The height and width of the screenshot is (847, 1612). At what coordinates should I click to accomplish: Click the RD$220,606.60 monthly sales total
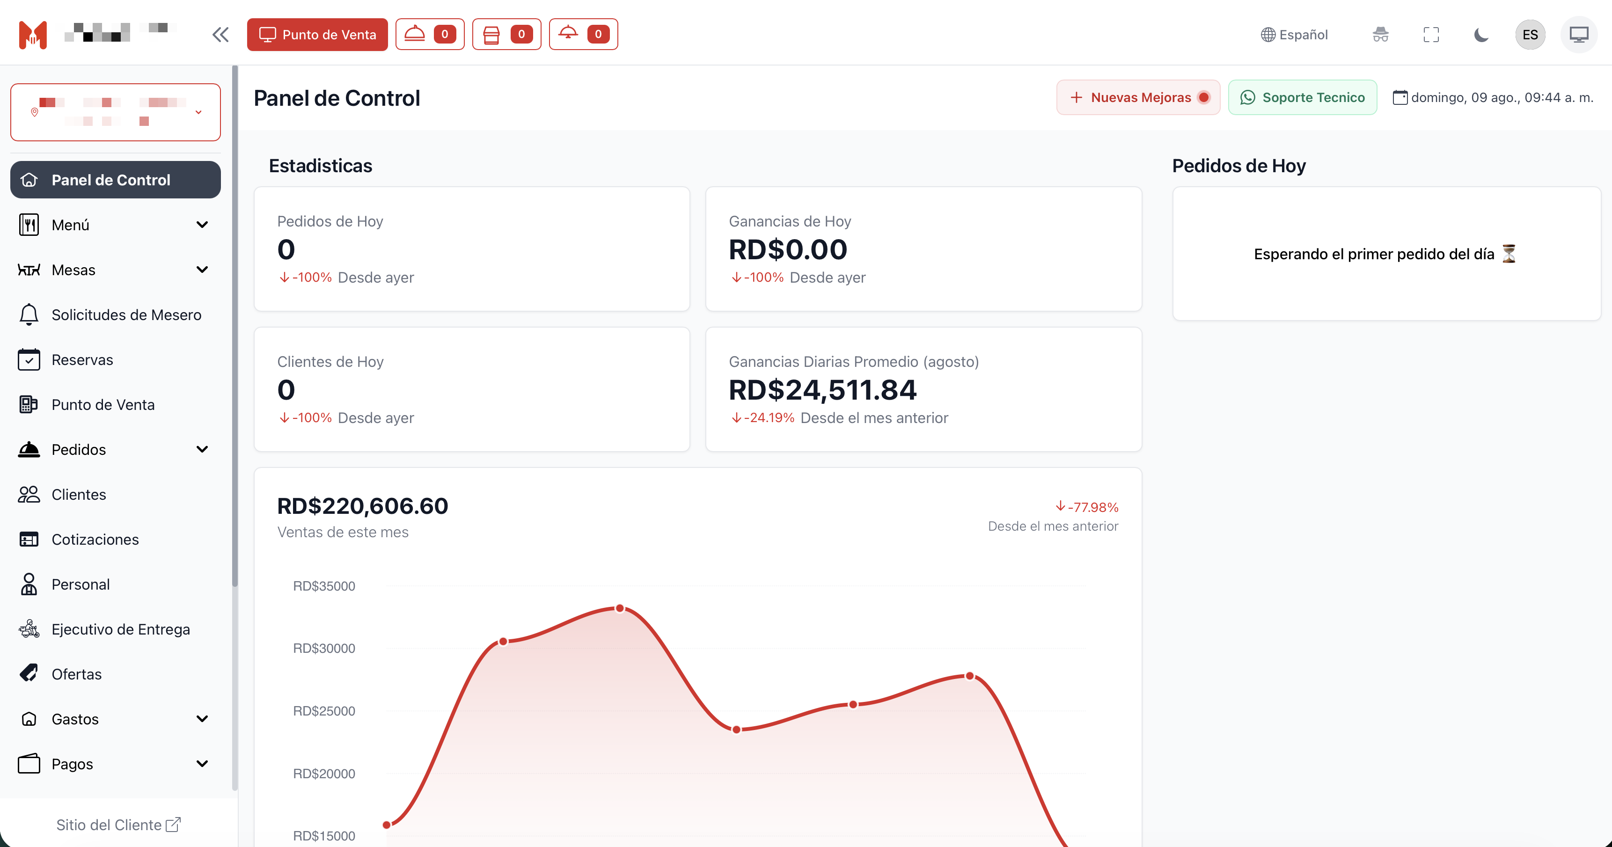coord(362,506)
